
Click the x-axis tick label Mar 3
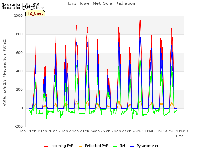pyautogui.click(x=162, y=131)
